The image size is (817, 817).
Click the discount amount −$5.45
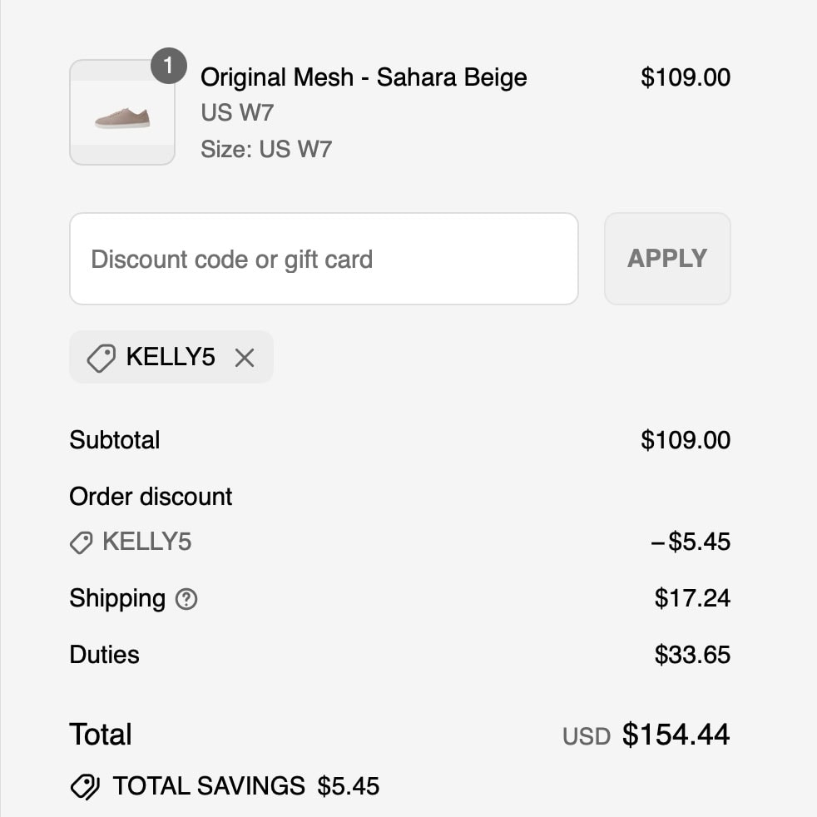click(x=690, y=542)
